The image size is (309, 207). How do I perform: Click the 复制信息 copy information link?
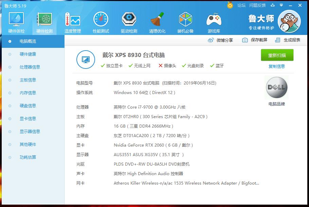pyautogui.click(x=277, y=66)
